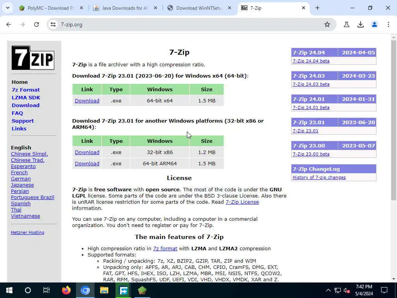Open the 7z format link in features
This screenshot has height=298, width=397.
(165, 249)
